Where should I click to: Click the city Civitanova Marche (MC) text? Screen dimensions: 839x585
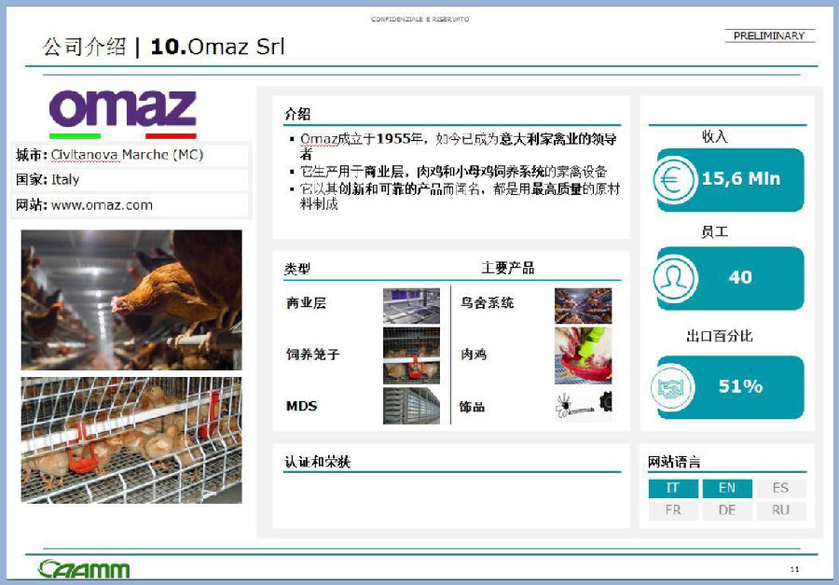pos(128,155)
